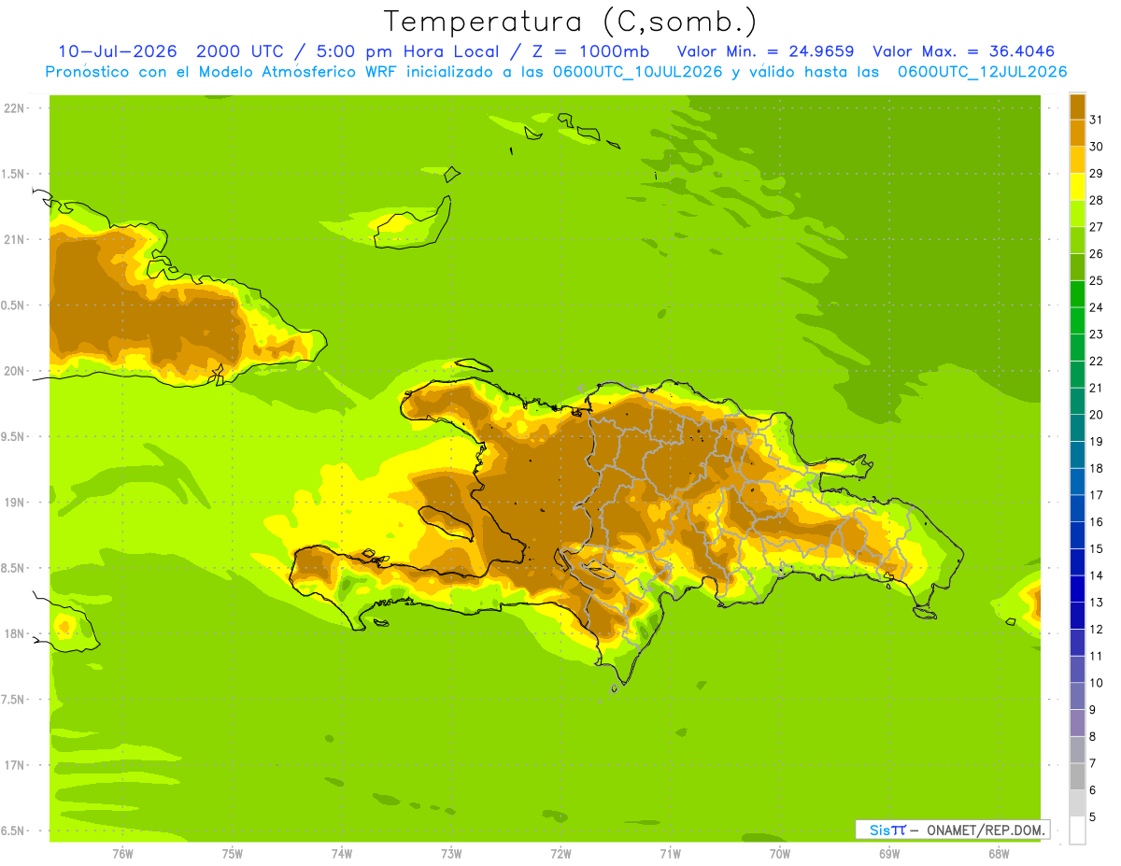Click the 'Z = 1000mb' level text
Image resolution: width=1121 pixels, height=866 pixels.
[591, 50]
